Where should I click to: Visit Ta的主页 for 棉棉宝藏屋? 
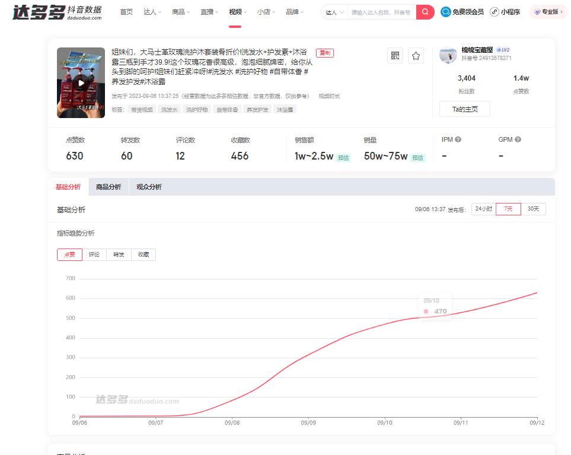(x=464, y=109)
